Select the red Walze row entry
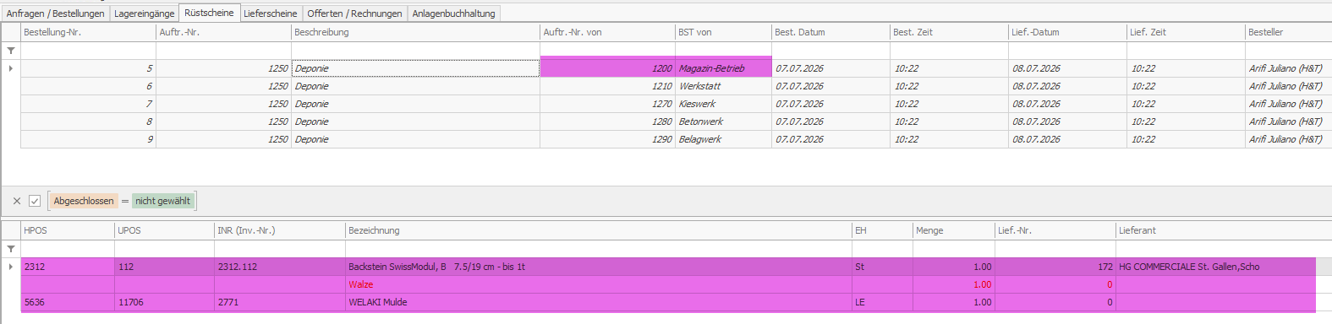Image resolution: width=1332 pixels, height=324 pixels. click(361, 284)
